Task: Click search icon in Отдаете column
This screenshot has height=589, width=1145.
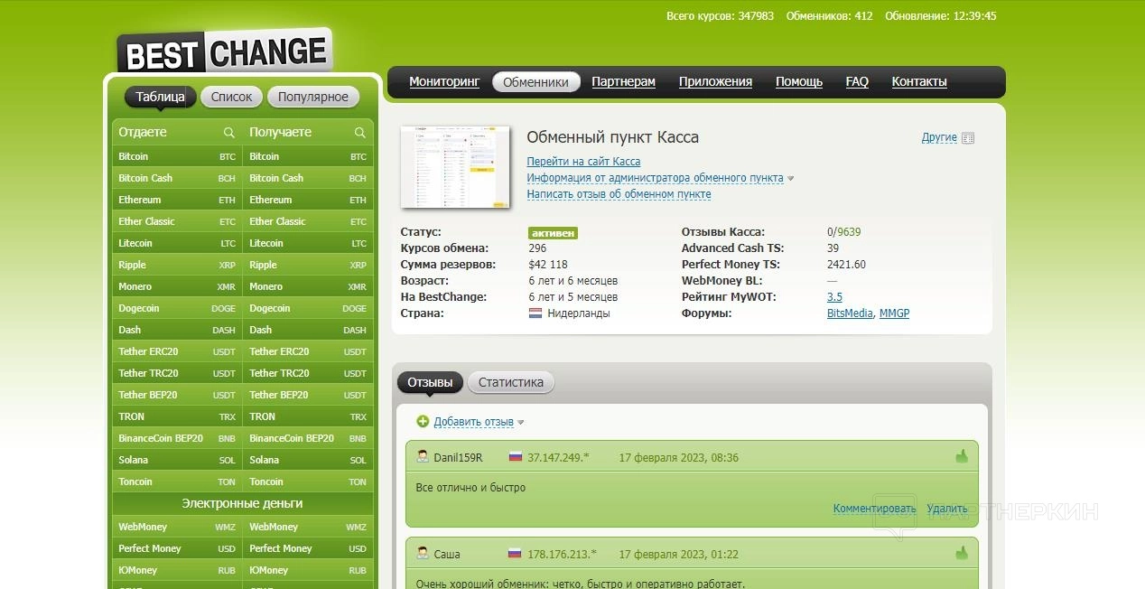Action: click(x=229, y=133)
